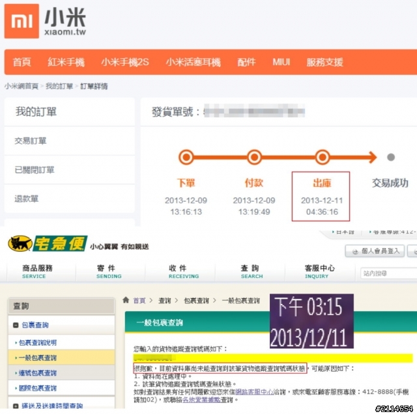The image size is (417, 414).
Task: Open the 紅米手機 menu item
Action: [x=66, y=62]
